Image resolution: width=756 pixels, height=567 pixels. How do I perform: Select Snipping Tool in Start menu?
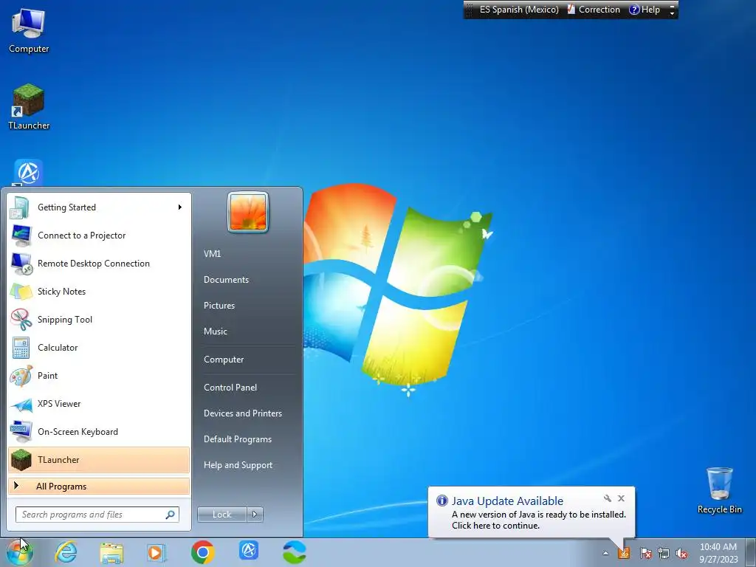(99, 319)
